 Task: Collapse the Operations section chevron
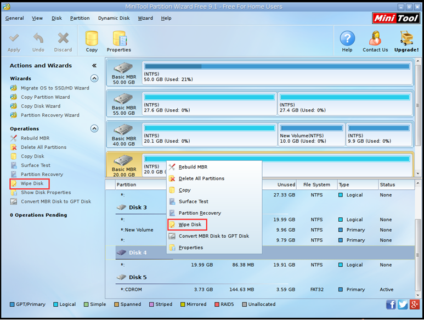tap(94, 128)
